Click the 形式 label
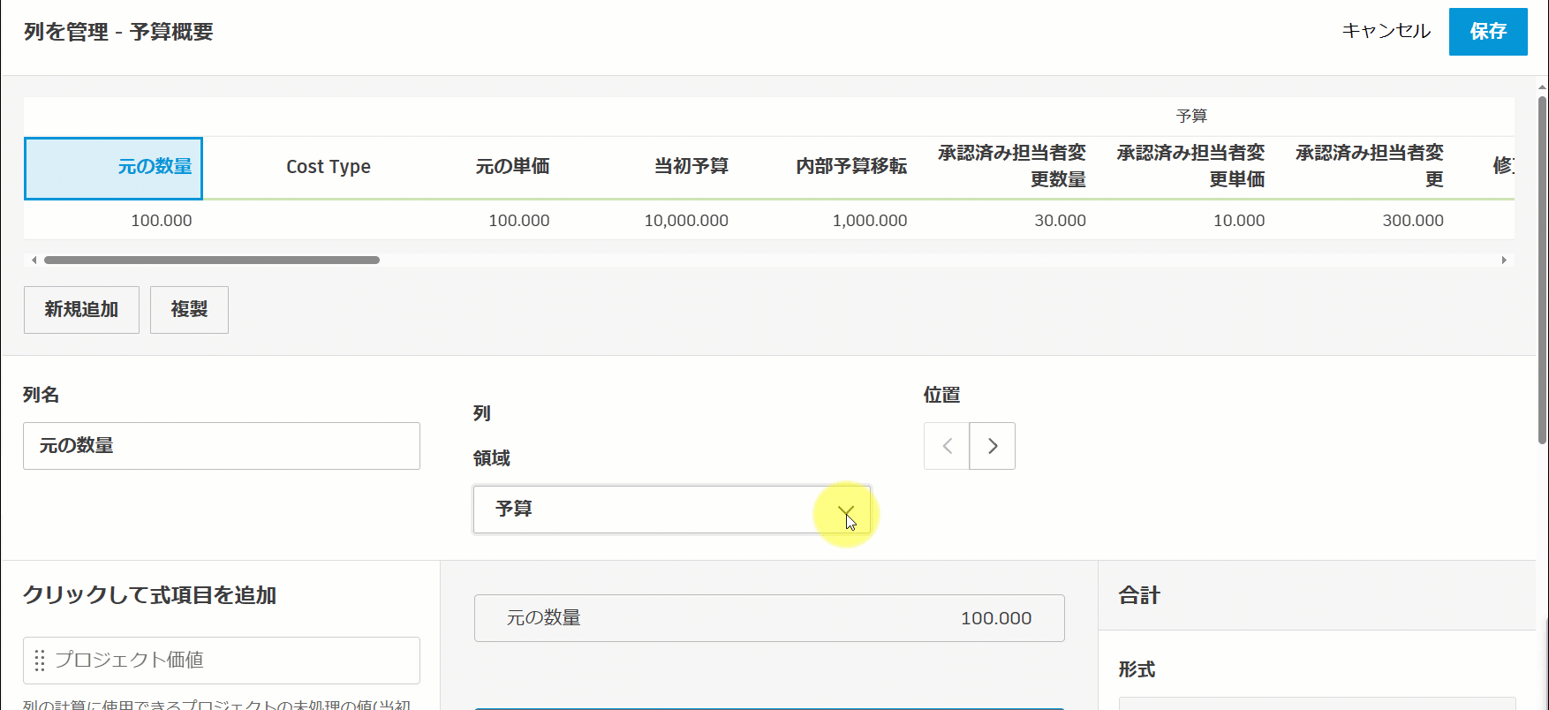 point(1137,670)
